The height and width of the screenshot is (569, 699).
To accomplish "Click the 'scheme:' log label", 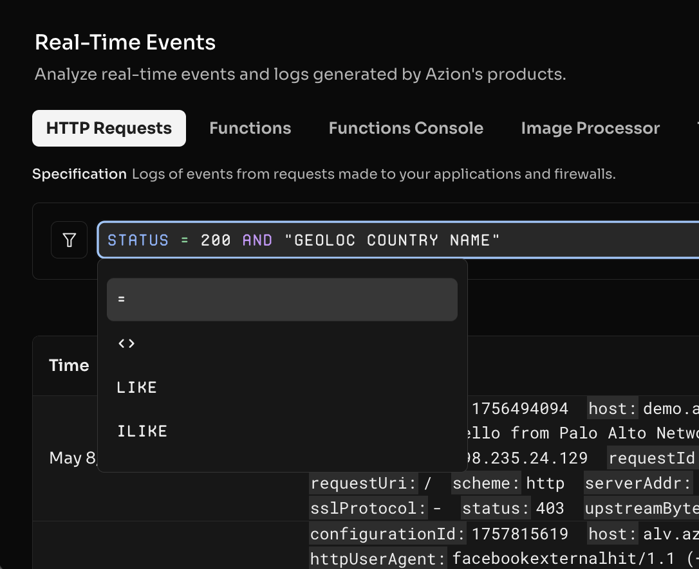I will tap(486, 483).
